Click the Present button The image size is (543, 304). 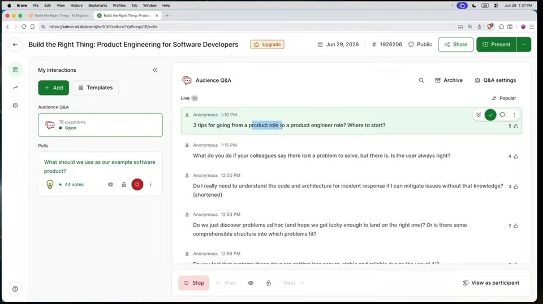tap(496, 45)
